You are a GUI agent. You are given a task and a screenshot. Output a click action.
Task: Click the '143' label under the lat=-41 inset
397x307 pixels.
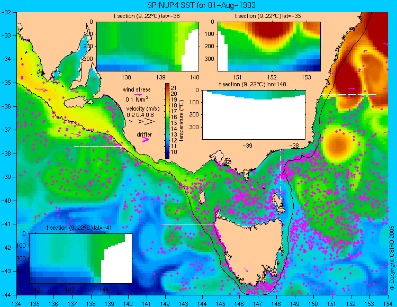(70, 290)
